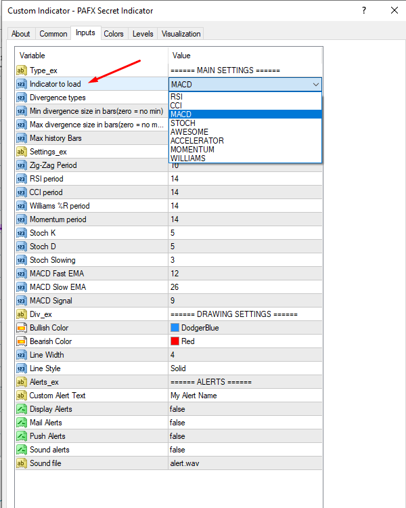Click the Type_ex string variable icon
The height and width of the screenshot is (508, 406).
coord(22,70)
